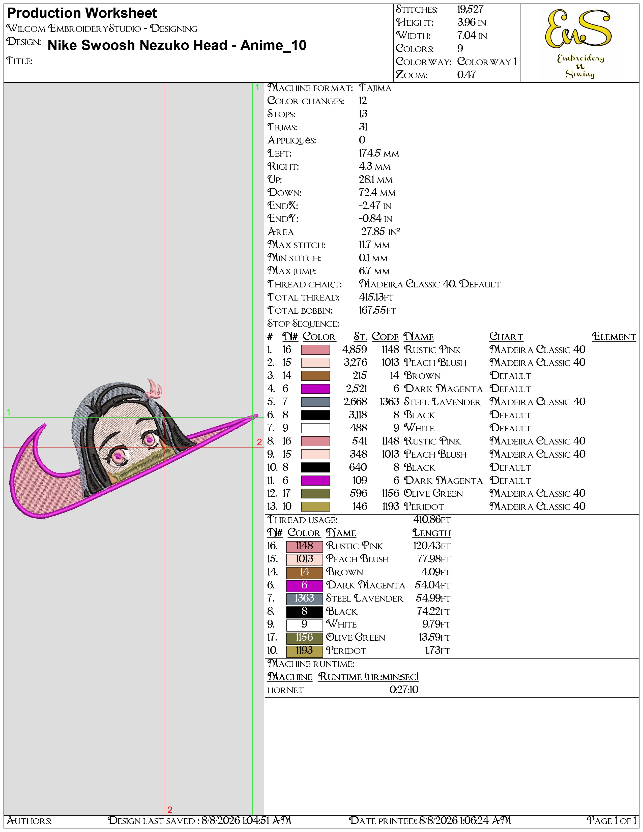Image resolution: width=643 pixels, height=832 pixels.
Task: Select the runtime value "0:27:10"
Action: coord(404,690)
